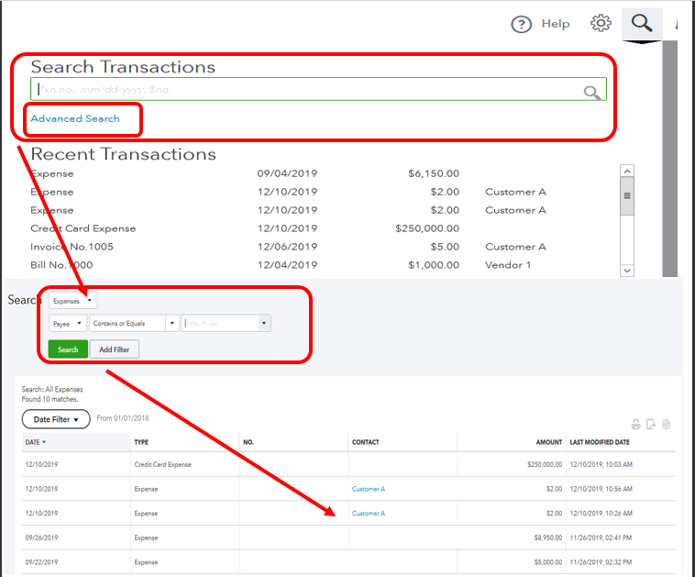This screenshot has width=695, height=577.
Task: Open the Expenses transaction type dropdown
Action: click(72, 301)
